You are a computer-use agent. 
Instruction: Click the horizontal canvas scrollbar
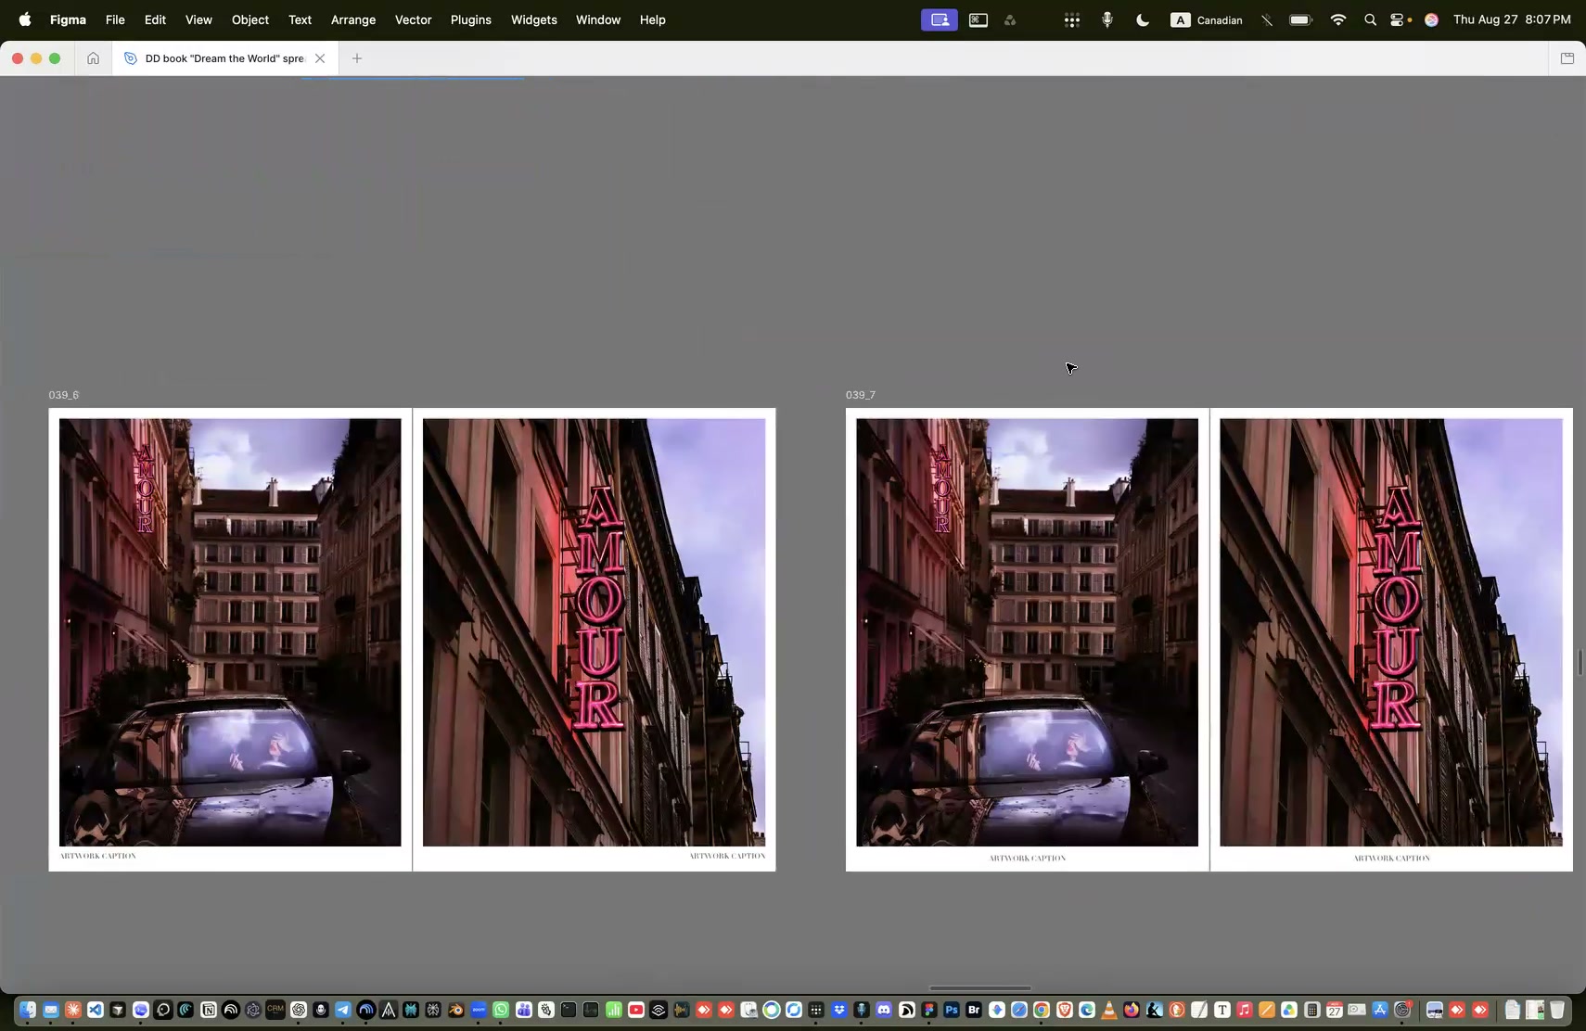979,987
